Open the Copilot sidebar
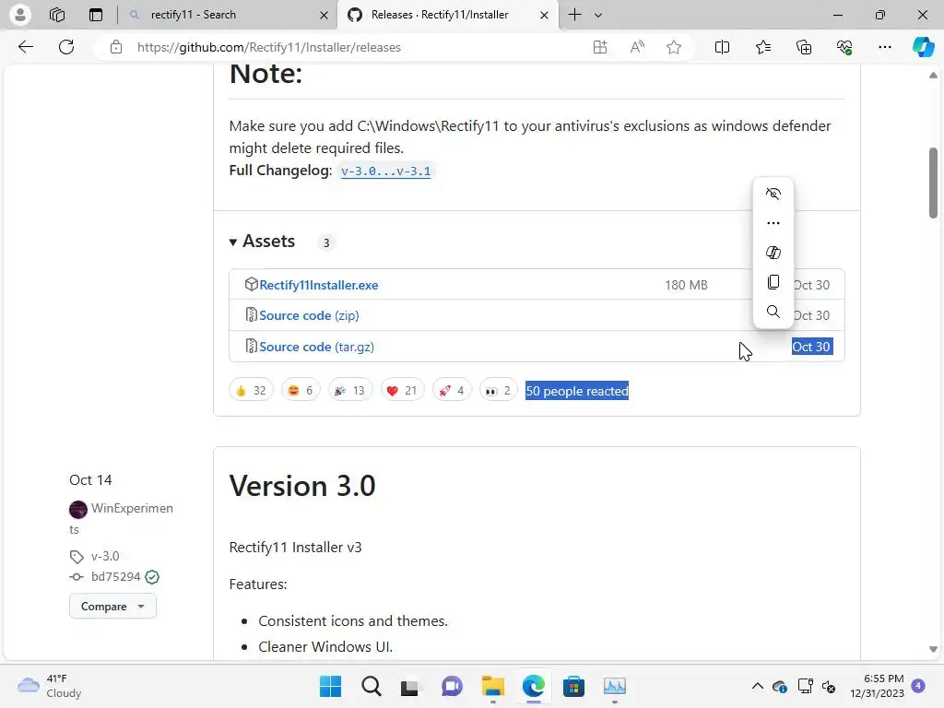This screenshot has width=944, height=708. click(923, 47)
